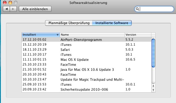Click the date 10.10.10 23:47
Screen dimensions: 176x103
click(34, 79)
